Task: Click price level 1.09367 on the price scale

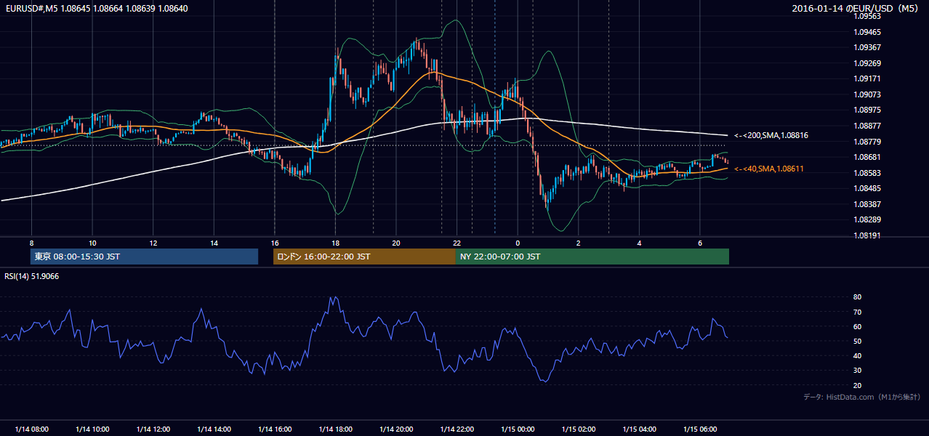Action: (x=866, y=47)
